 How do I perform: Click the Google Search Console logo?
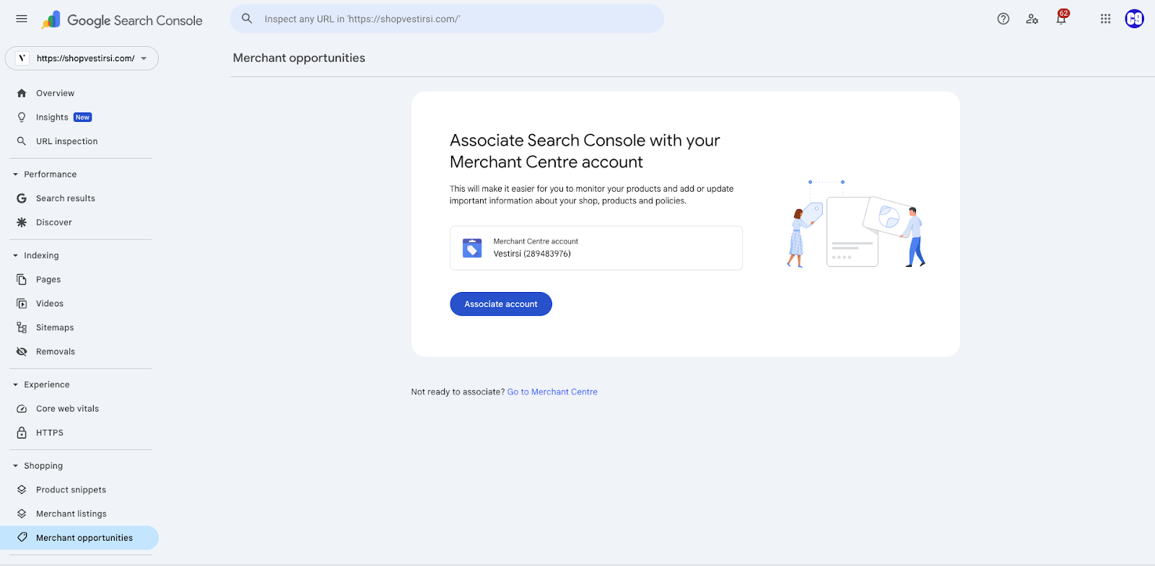(x=123, y=20)
